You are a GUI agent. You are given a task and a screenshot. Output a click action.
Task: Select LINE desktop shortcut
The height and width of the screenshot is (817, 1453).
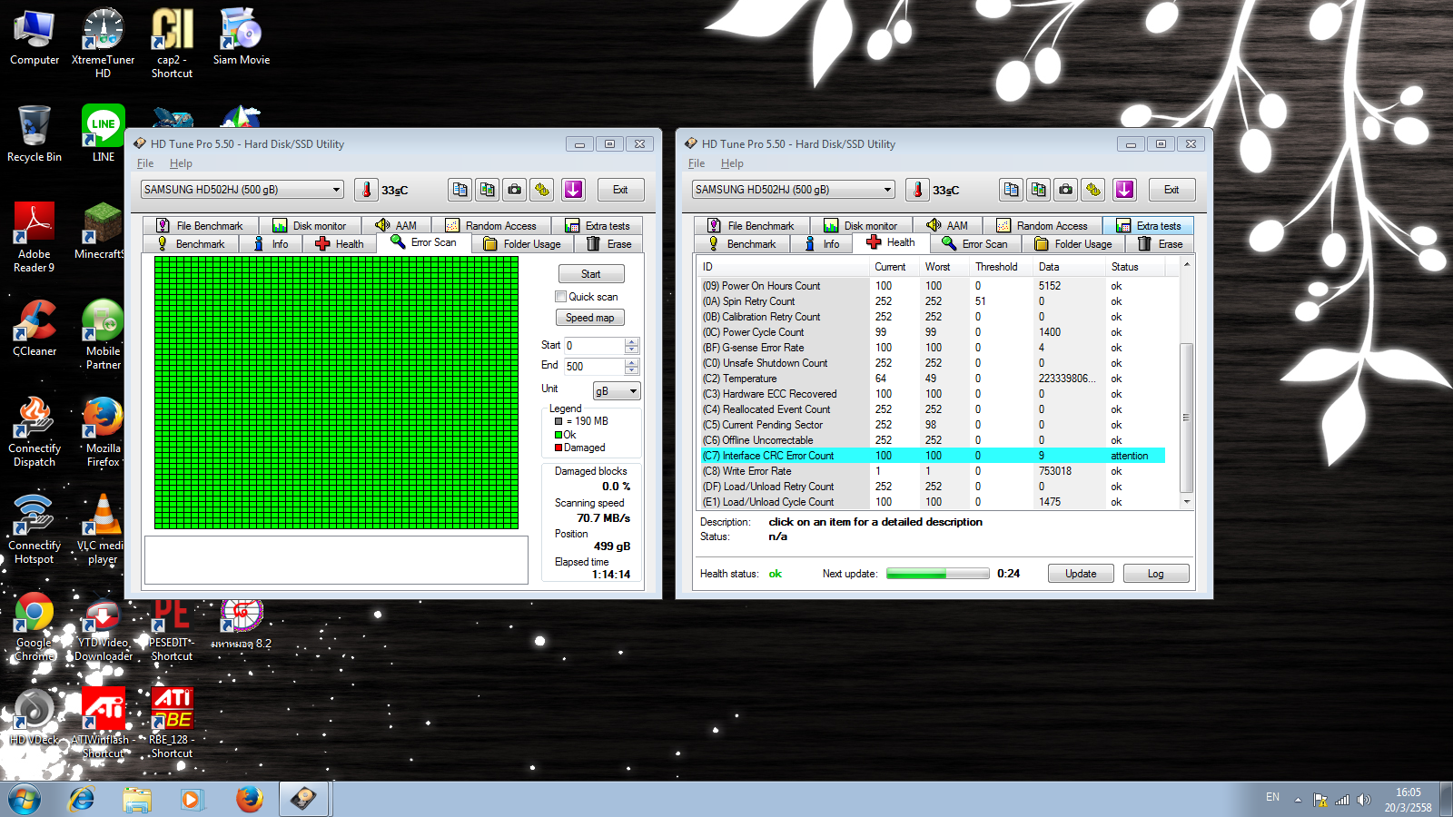104,133
